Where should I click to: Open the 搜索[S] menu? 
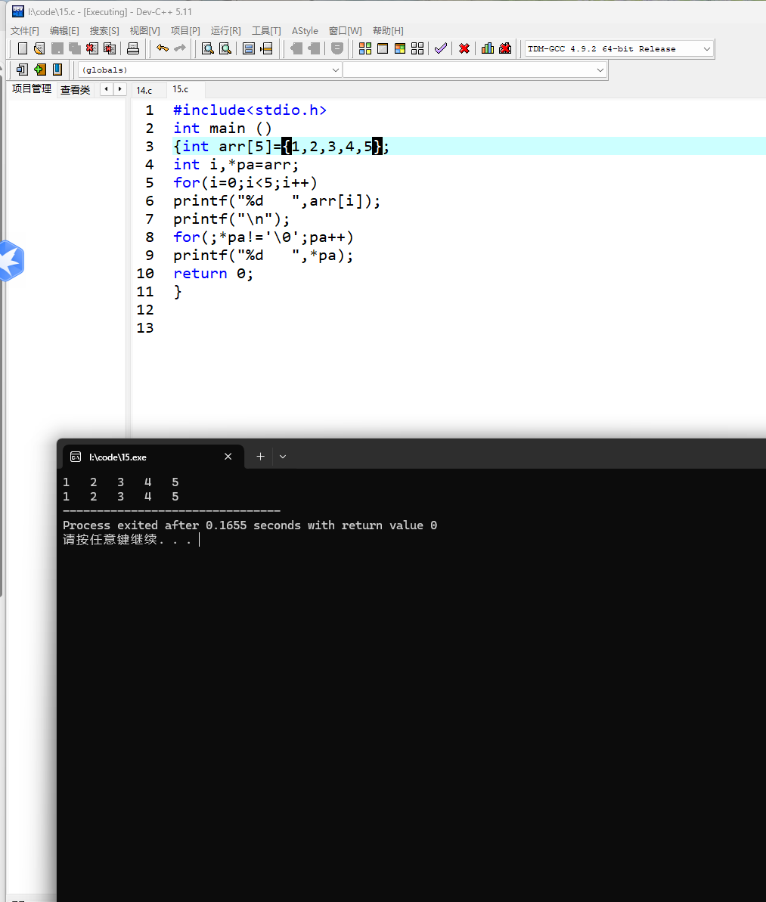click(104, 31)
